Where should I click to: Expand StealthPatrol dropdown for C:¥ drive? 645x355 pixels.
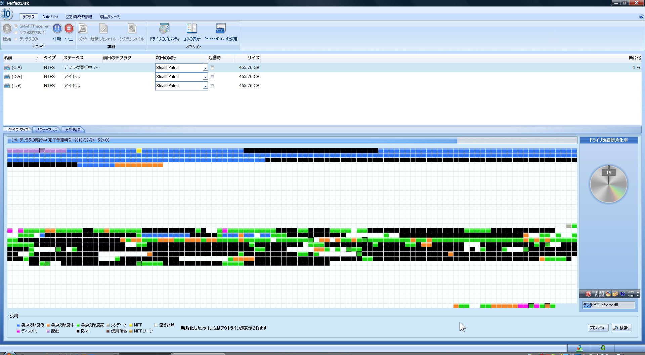click(205, 68)
